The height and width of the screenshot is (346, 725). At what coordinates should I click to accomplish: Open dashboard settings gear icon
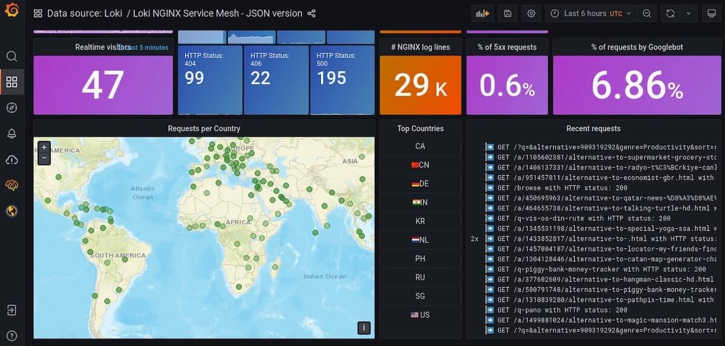[x=531, y=13]
